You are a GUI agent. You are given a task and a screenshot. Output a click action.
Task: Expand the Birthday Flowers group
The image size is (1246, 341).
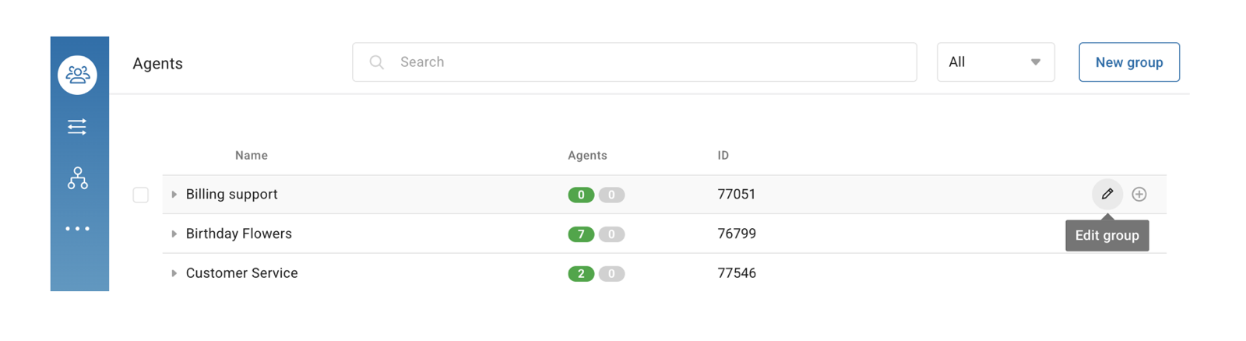[174, 234]
